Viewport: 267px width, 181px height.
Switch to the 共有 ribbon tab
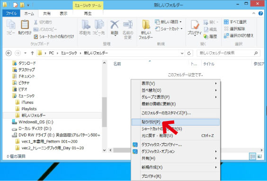[47, 13]
